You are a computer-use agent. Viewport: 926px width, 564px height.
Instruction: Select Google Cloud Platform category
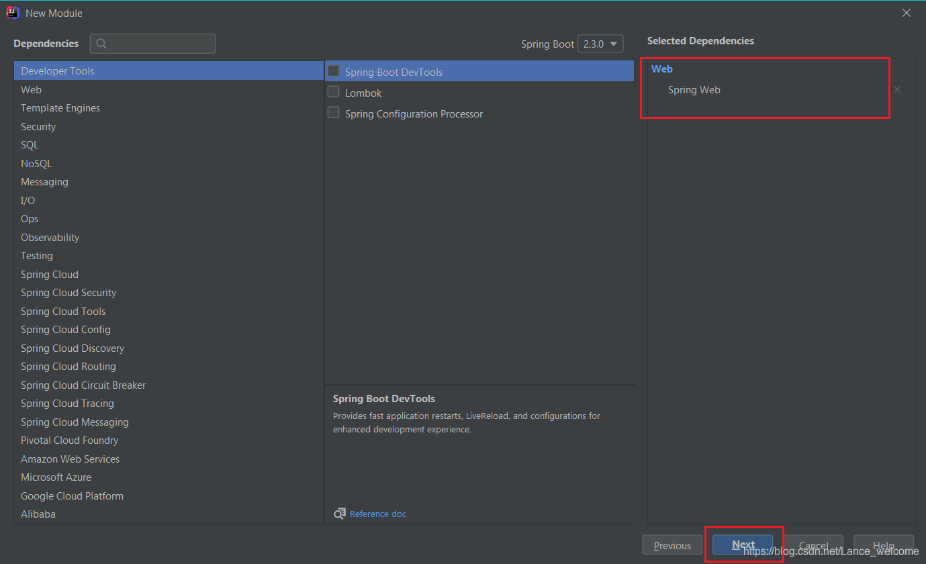[169, 496]
